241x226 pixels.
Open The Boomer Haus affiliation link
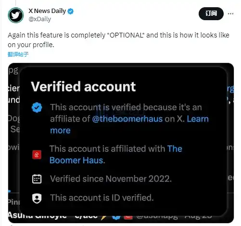(116, 154)
